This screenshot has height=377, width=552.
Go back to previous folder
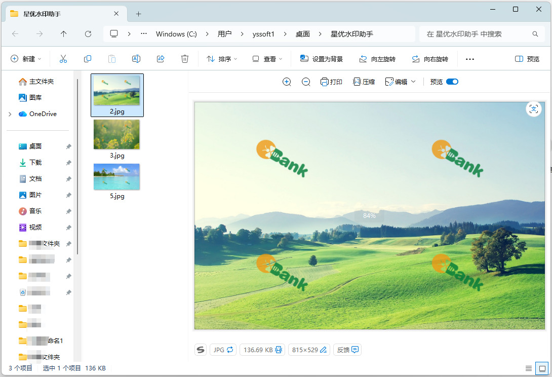(15, 34)
